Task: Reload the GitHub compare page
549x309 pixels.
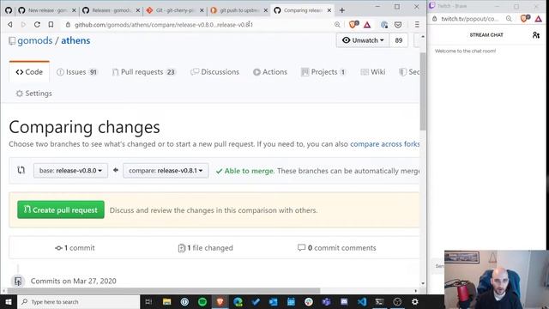Action: coord(37,25)
